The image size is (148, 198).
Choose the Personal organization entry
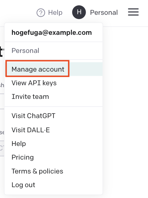pyautogui.click(x=53, y=51)
